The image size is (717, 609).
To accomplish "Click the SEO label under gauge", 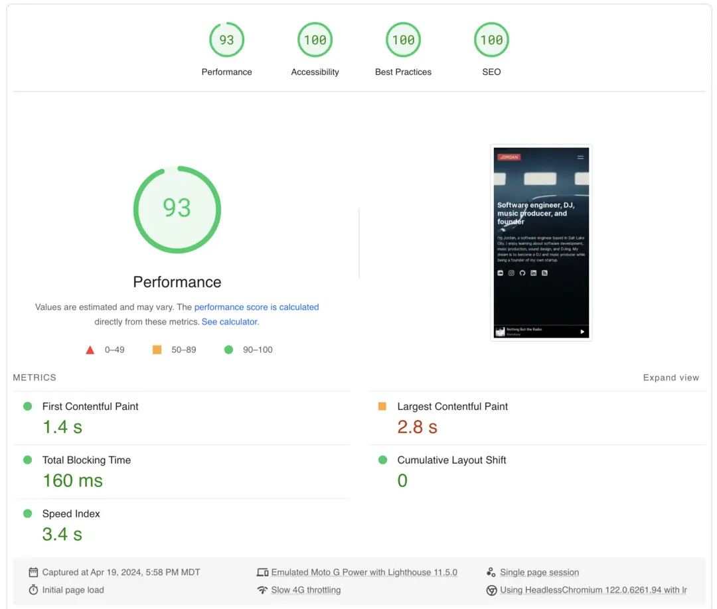I will pos(491,72).
